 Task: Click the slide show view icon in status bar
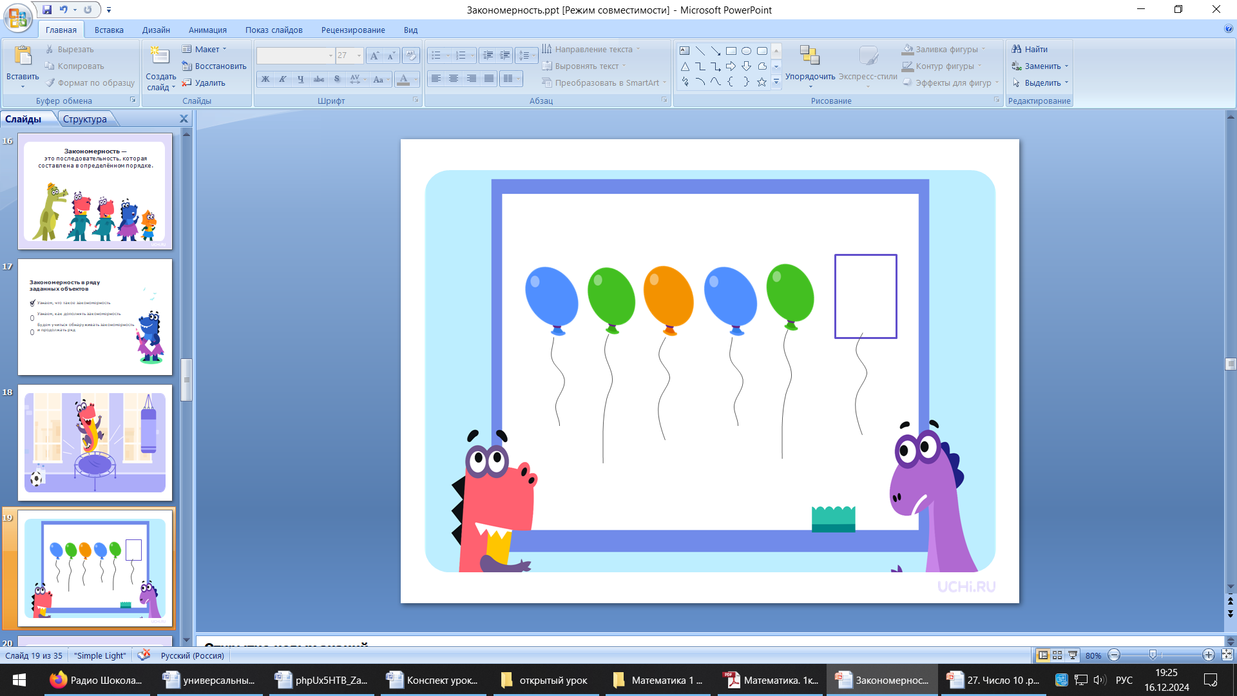pos(1073,655)
